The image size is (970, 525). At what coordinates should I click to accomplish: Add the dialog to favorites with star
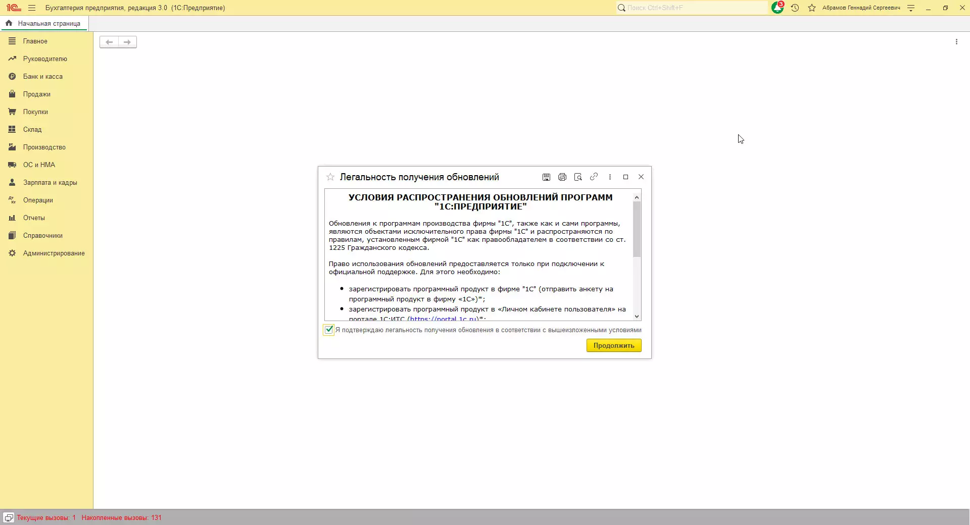coord(330,177)
